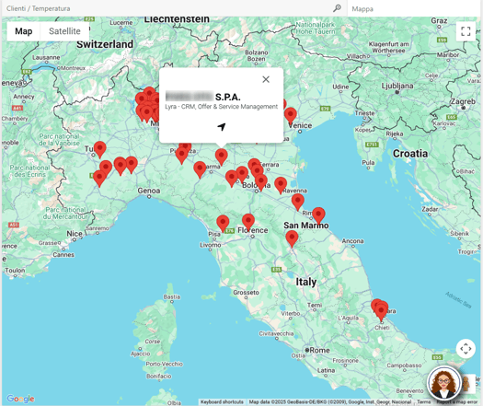The width and height of the screenshot is (483, 406).
Task: Click the Street View pegman
Action: [x=467, y=384]
